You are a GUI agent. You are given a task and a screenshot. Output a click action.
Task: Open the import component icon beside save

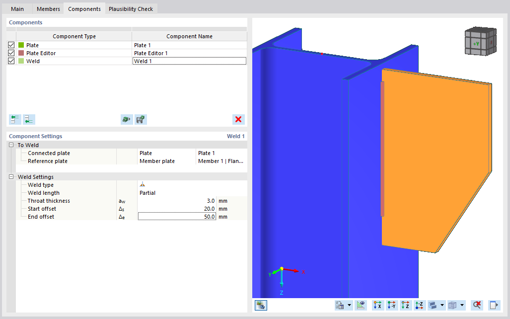click(126, 119)
